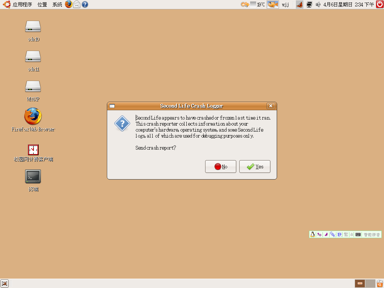Open the clock showing 4月6日星期日

tap(348, 4)
